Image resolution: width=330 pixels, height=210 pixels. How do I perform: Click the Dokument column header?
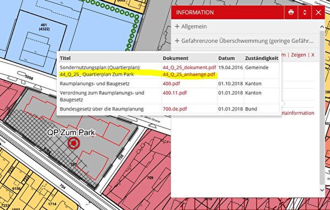(x=175, y=58)
